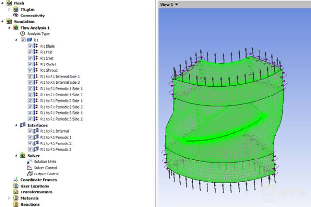Collapse the Mesh tree node

click(2, 3)
